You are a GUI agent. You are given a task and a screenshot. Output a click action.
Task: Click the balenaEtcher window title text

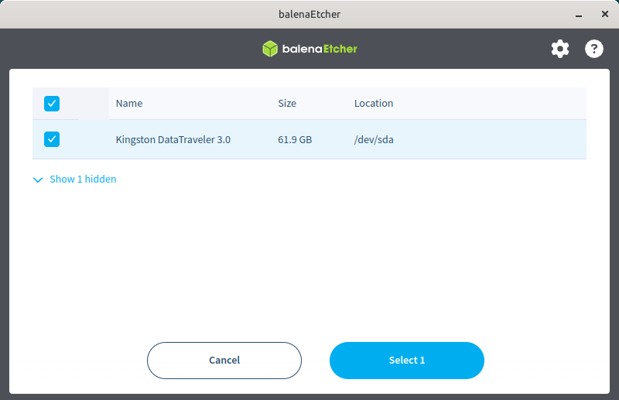click(309, 14)
